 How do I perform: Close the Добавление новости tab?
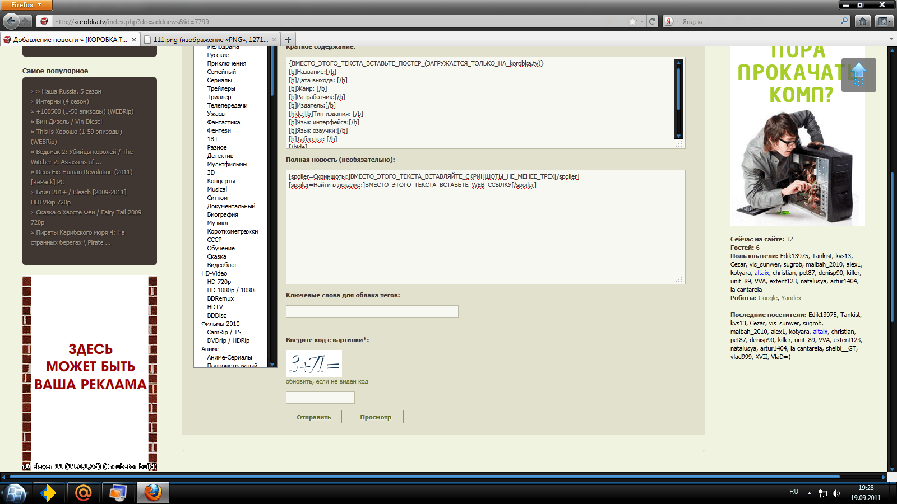[134, 40]
